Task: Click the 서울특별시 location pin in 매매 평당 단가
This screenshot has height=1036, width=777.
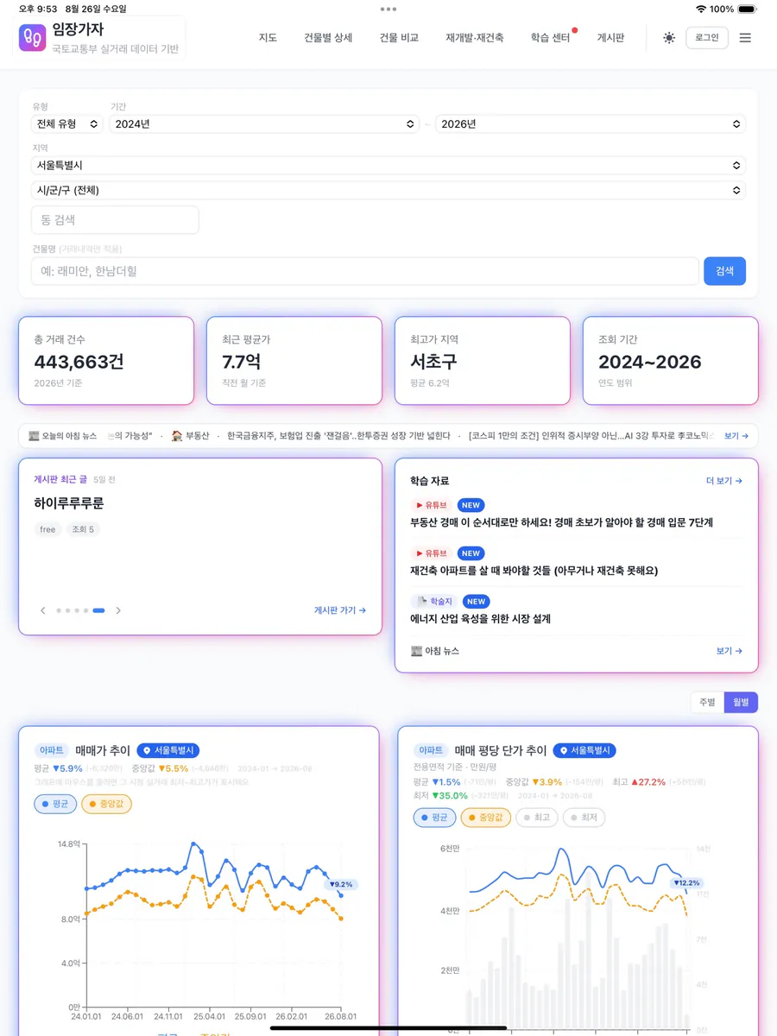Action: (x=564, y=751)
